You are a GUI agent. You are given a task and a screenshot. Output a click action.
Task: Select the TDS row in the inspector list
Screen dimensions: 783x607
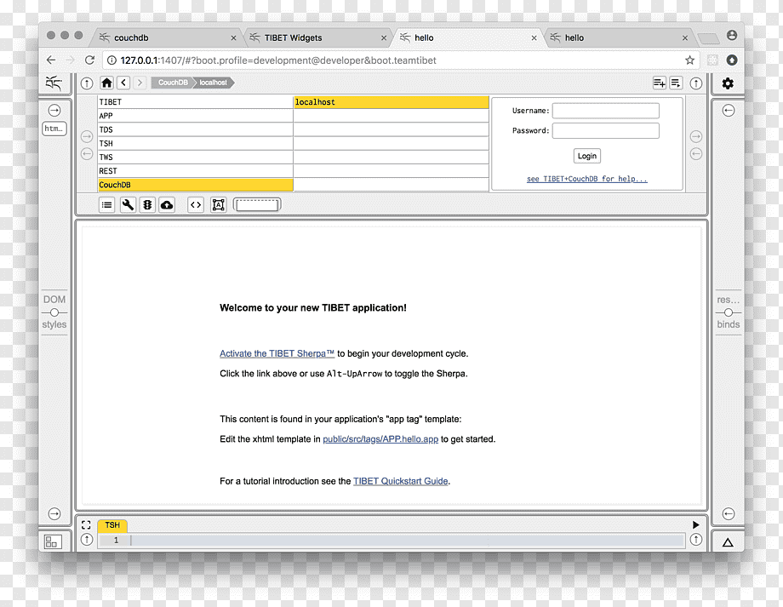tap(195, 130)
